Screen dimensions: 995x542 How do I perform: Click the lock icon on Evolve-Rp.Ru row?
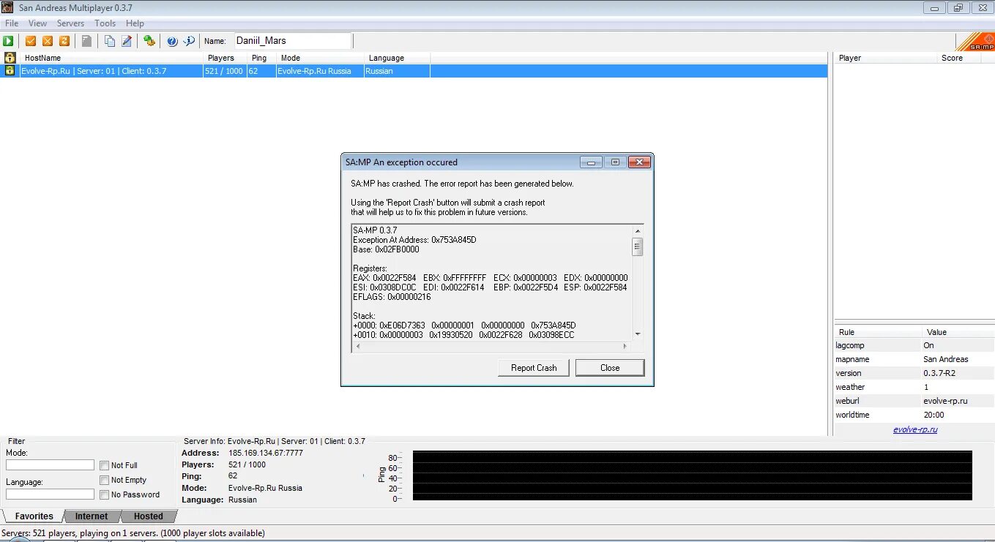pos(10,71)
